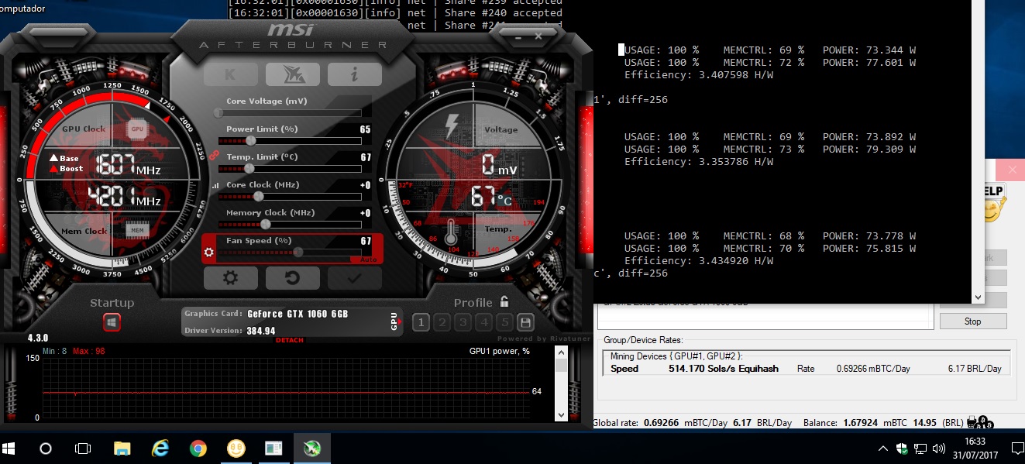Image resolution: width=1025 pixels, height=464 pixels.
Task: Close the MSI Afterburner window
Action: pyautogui.click(x=538, y=35)
